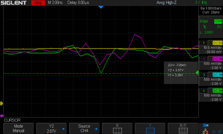Click the Curr 28pts memory depth text
223x134 pixels.
[x=211, y=12]
